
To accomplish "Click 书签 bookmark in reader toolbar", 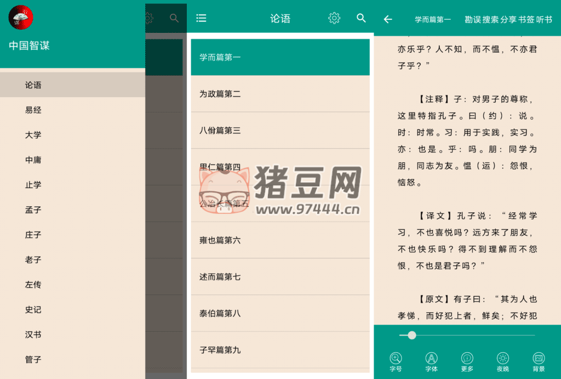I will 526,19.
